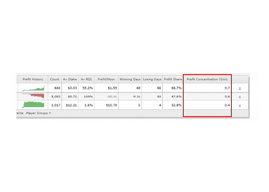The image size is (269, 192).
Task: Sort by the Winning Days column header
Action: [130, 79]
